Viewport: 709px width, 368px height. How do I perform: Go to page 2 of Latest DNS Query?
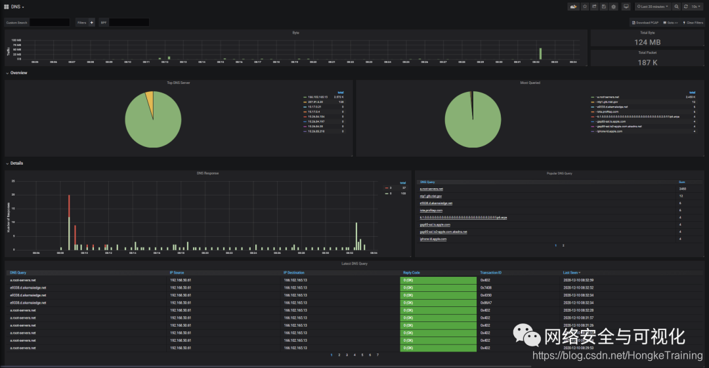pyautogui.click(x=339, y=355)
